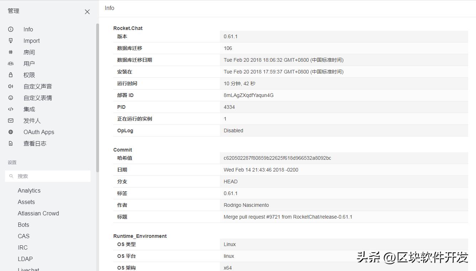Screen dimensions: 476x271
Task: Click 标签 tag value 0.61.1
Action: pyautogui.click(x=231, y=193)
